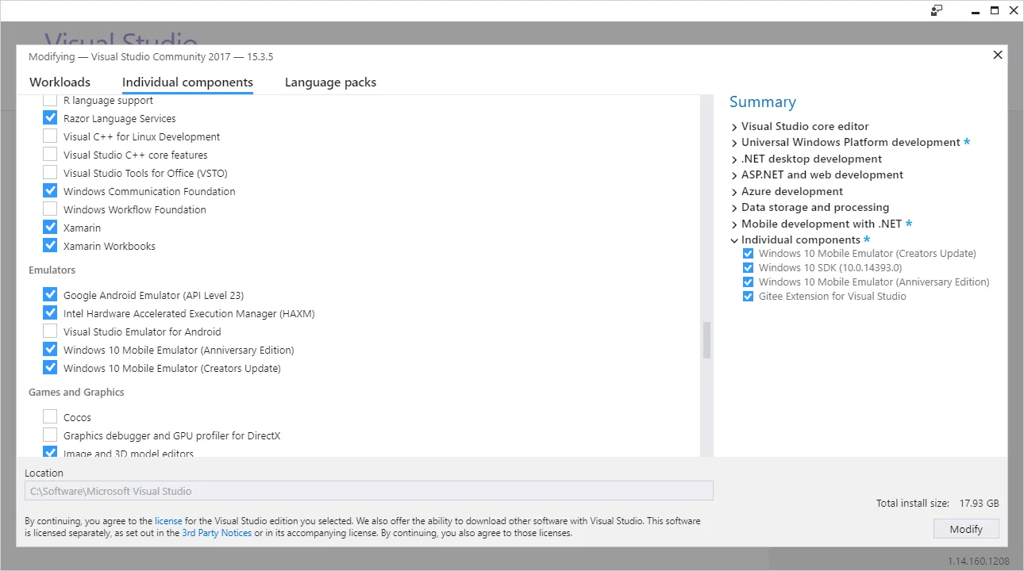Viewport: 1024px width, 571px height.
Task: Deselect Google Android Emulator (API Level 23)
Action: coord(50,295)
